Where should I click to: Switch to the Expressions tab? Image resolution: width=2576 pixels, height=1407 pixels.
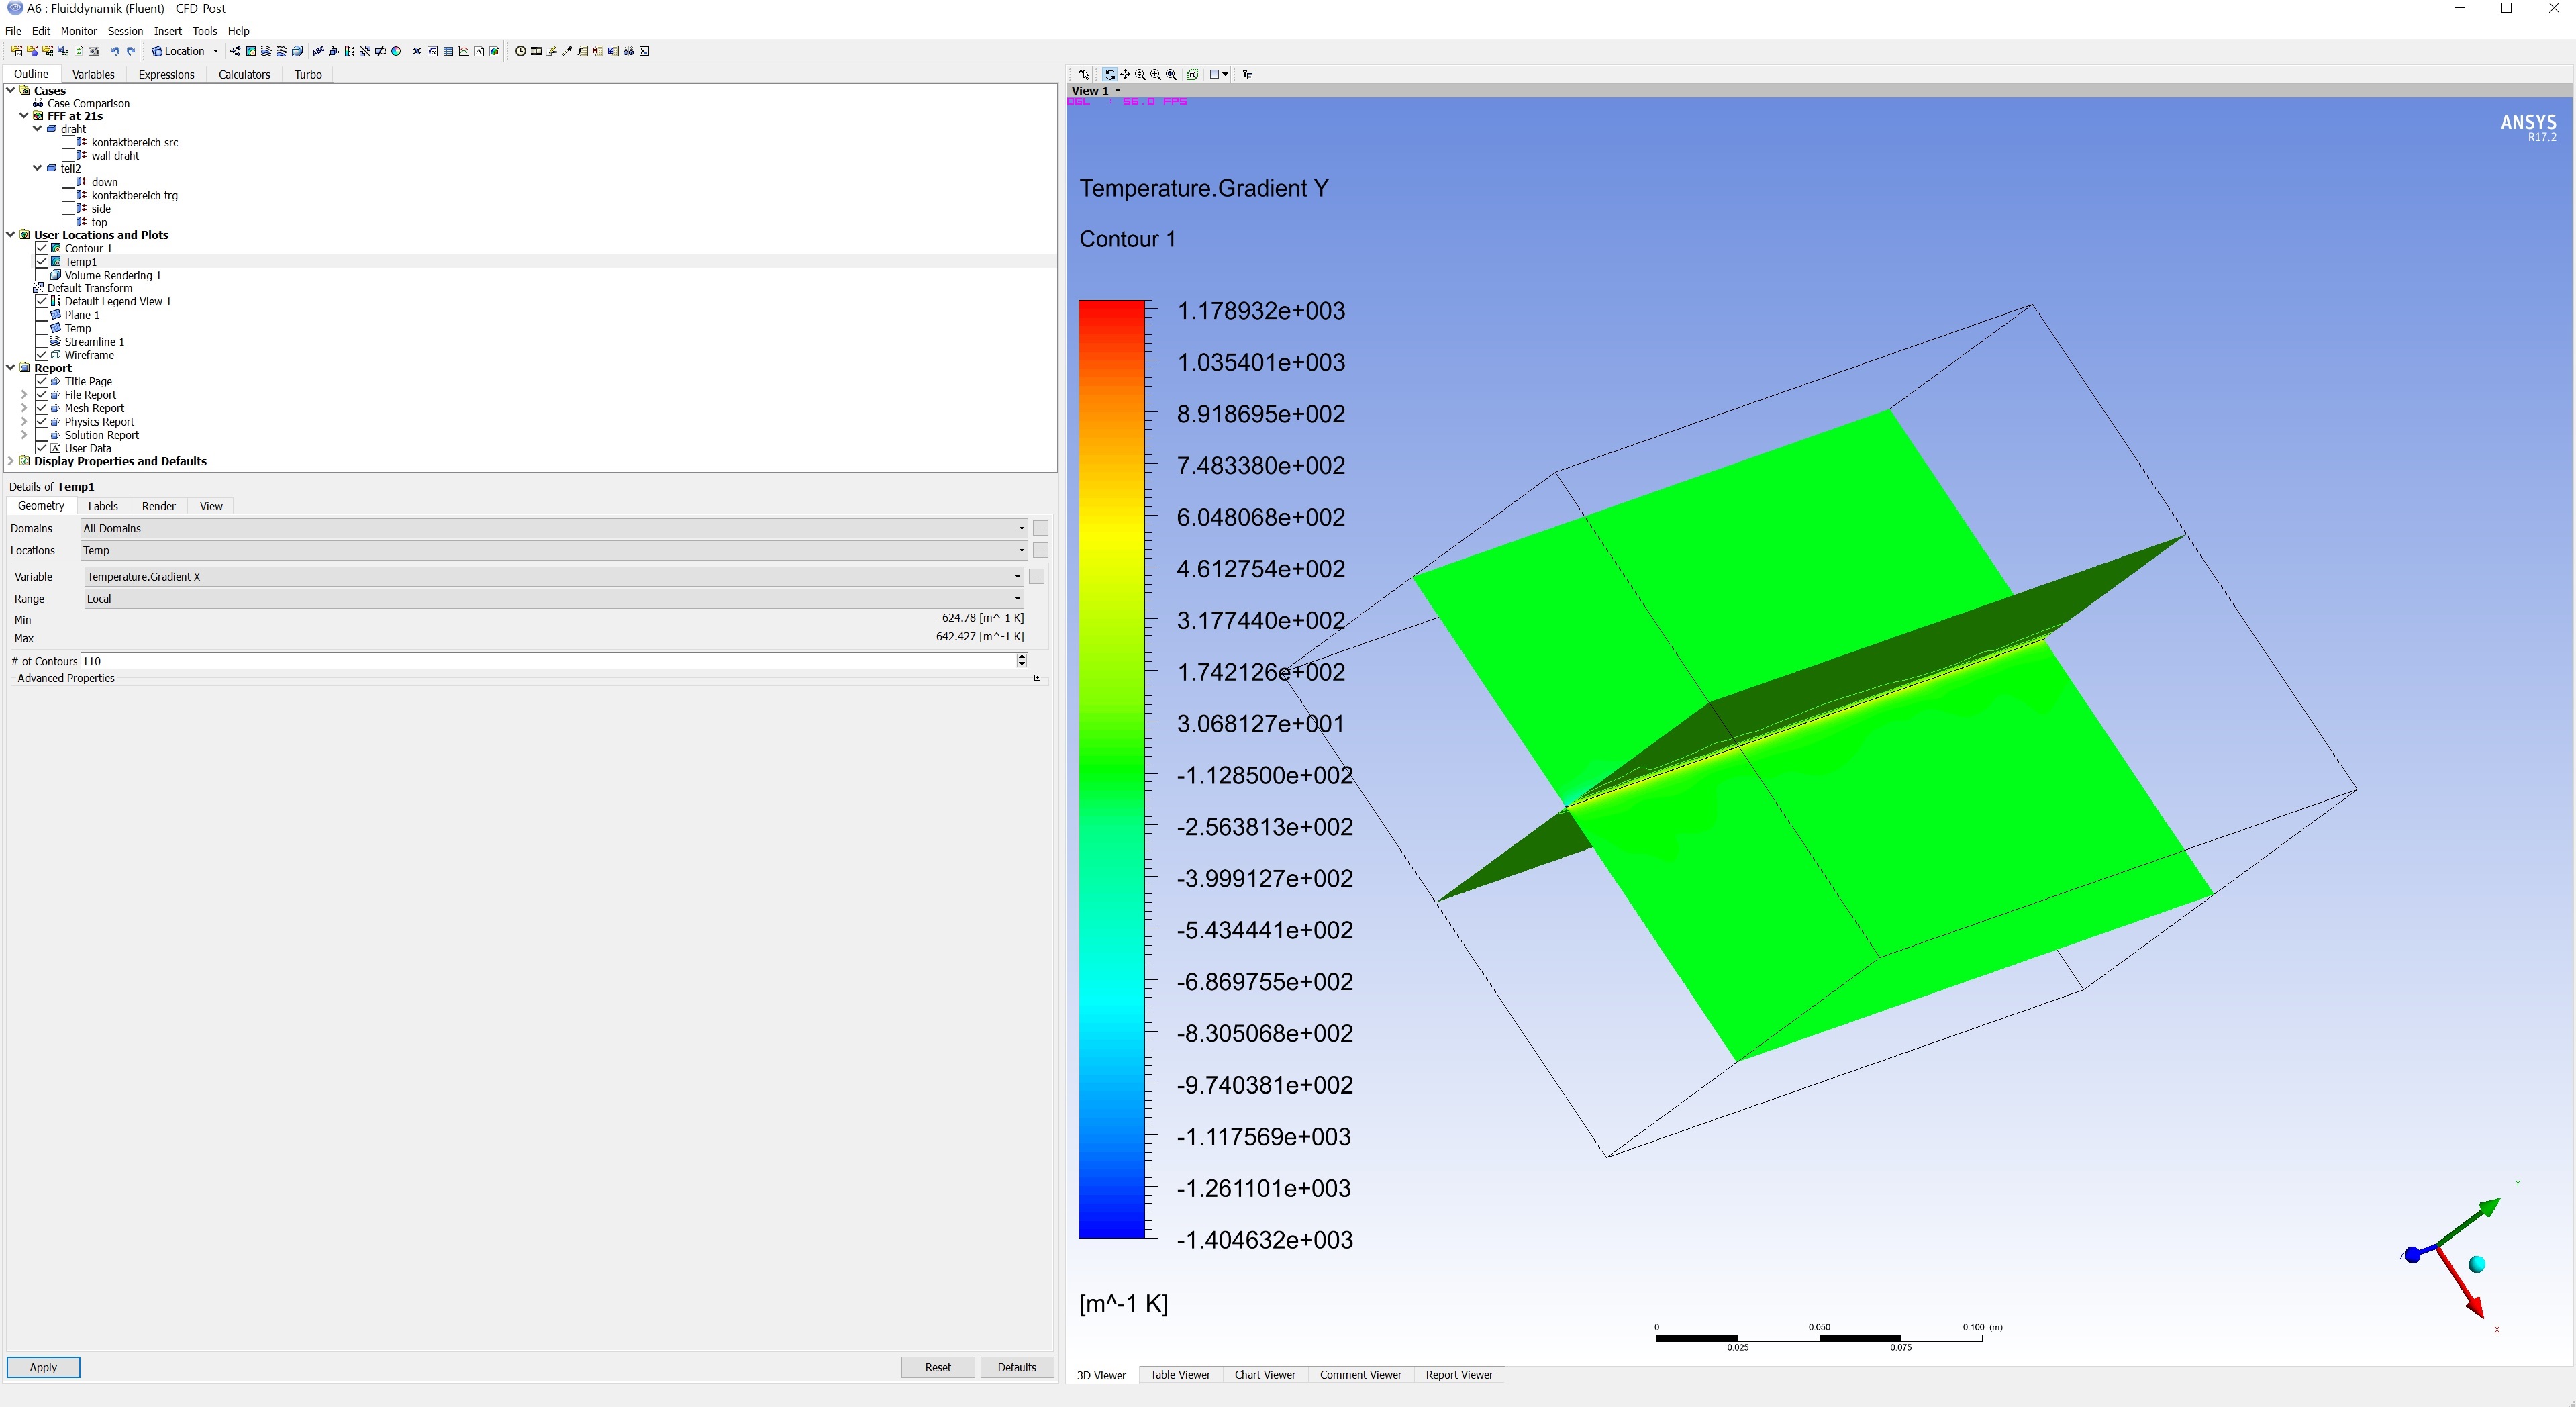point(166,74)
